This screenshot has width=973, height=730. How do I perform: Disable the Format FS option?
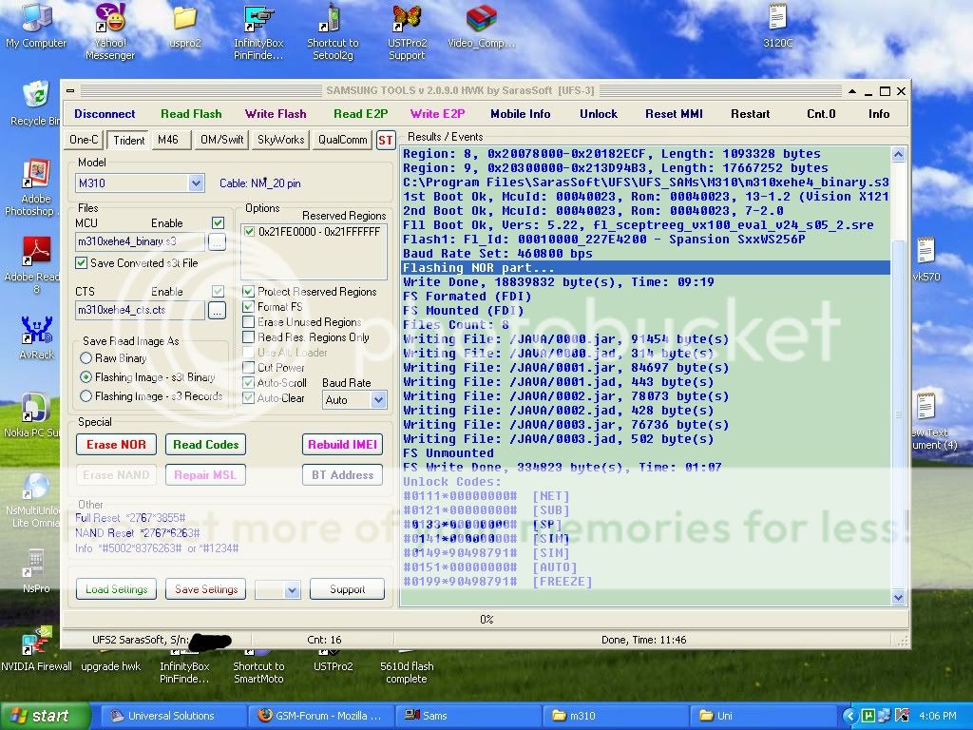pyautogui.click(x=248, y=307)
